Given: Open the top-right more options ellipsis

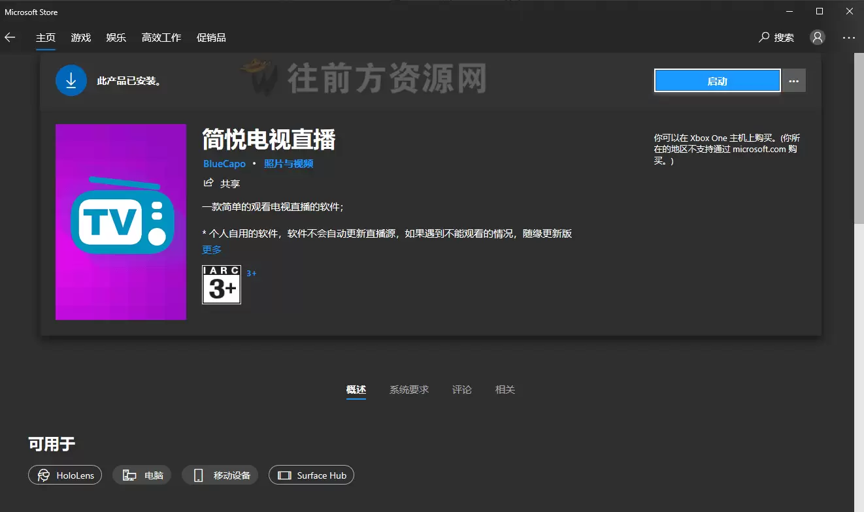Looking at the screenshot, I should 848,38.
